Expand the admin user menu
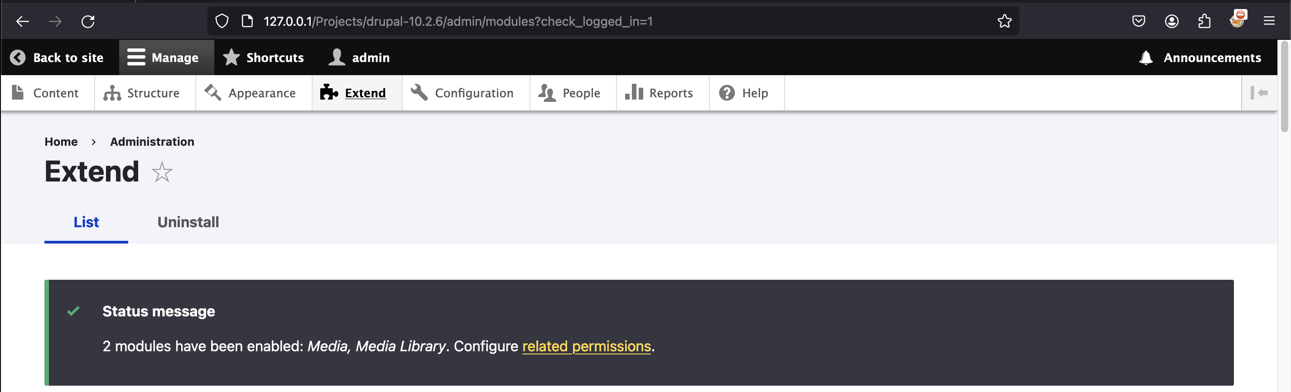This screenshot has height=392, width=1291. pyautogui.click(x=359, y=57)
